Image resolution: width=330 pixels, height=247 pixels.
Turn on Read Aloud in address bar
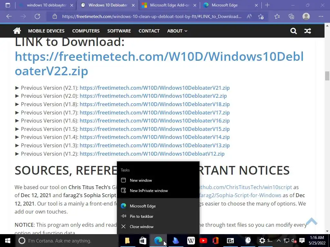click(x=249, y=16)
